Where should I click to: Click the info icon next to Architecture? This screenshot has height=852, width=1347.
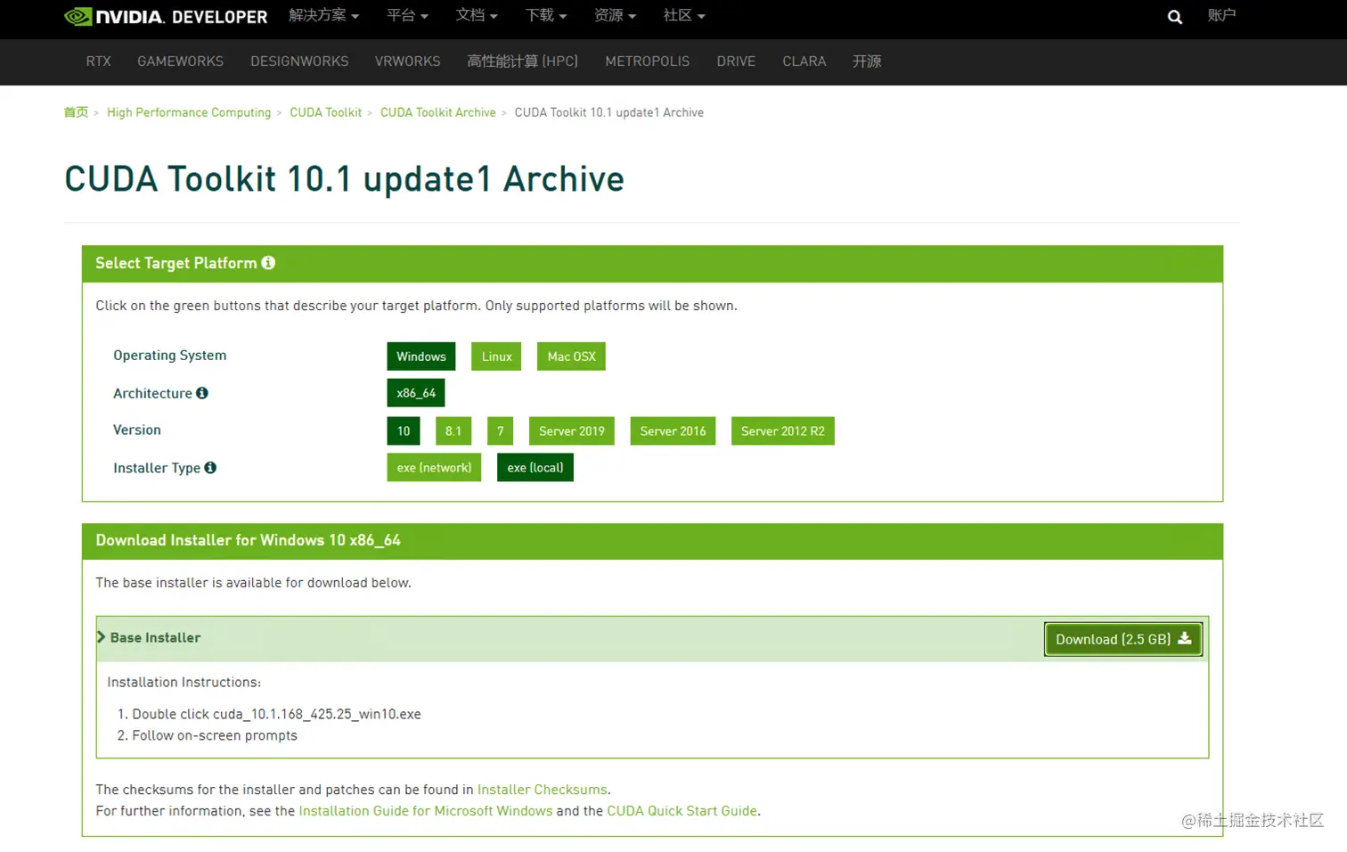point(202,393)
